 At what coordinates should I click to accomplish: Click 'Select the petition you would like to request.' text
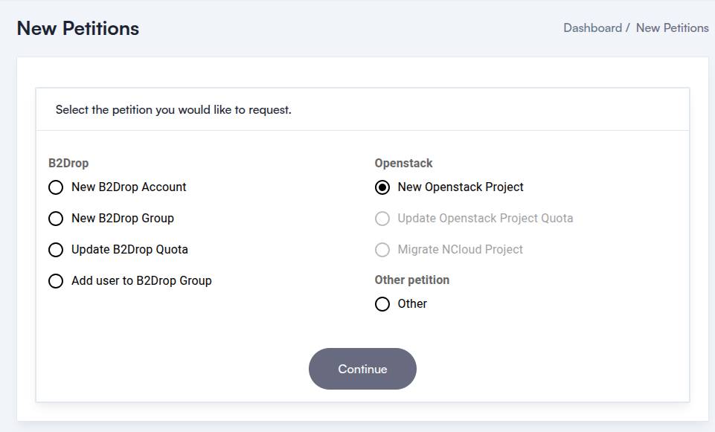click(173, 110)
